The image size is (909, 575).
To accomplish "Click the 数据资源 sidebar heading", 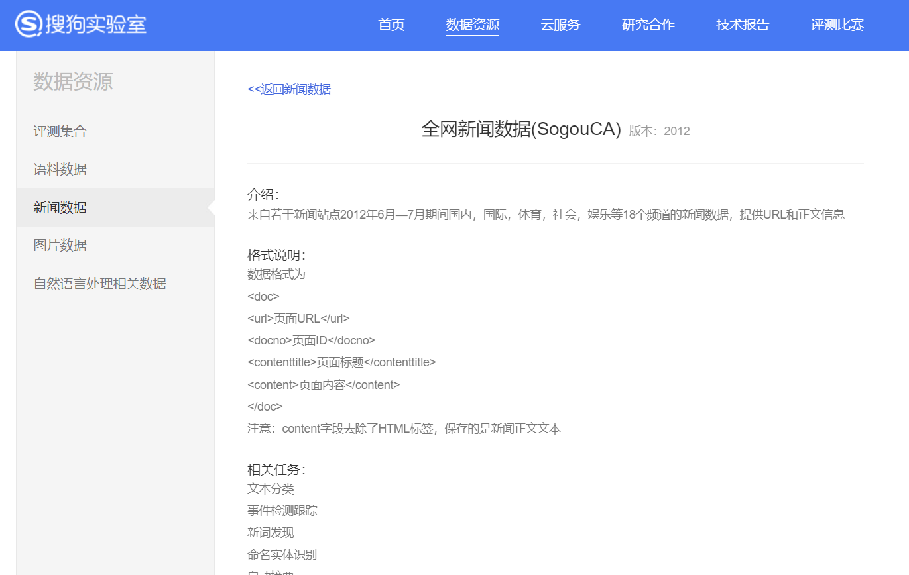I will [73, 82].
